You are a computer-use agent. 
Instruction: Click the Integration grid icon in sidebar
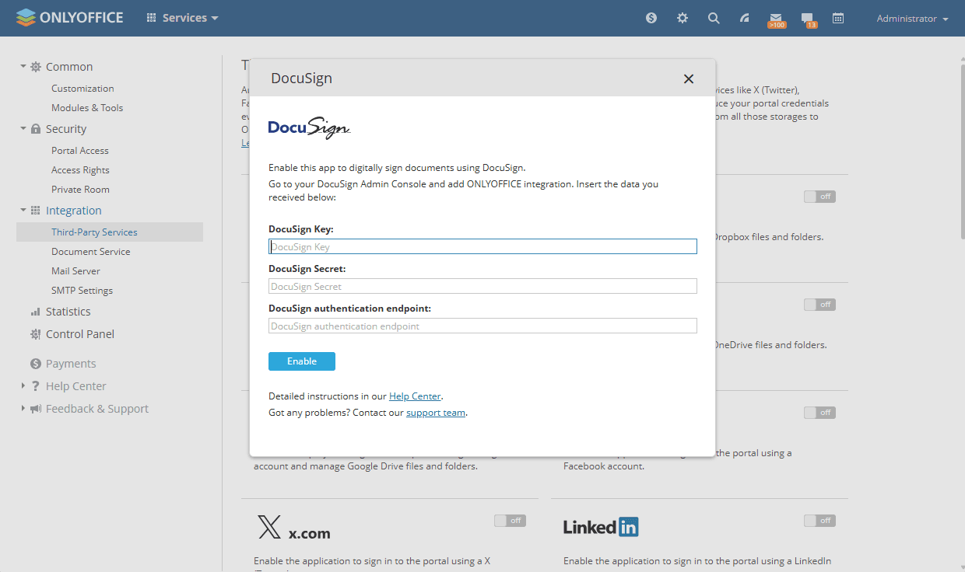[36, 211]
